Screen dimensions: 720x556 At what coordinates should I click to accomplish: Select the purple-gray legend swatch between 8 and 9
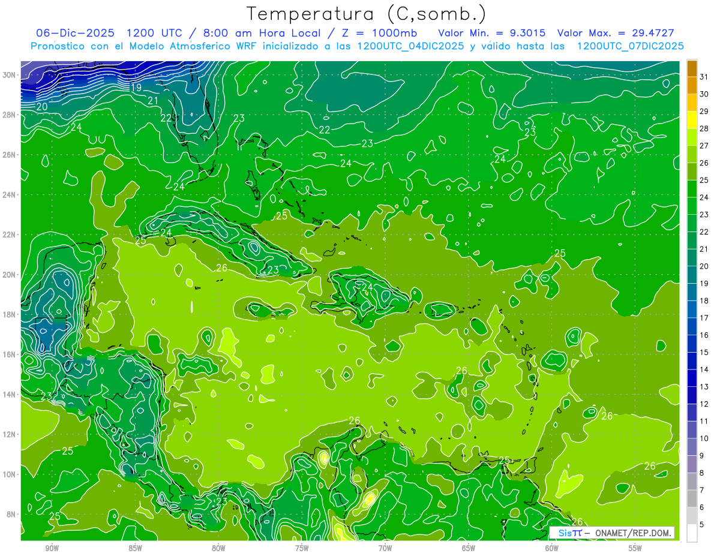point(692,464)
